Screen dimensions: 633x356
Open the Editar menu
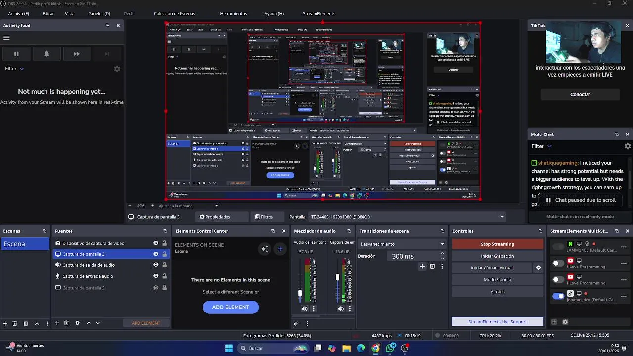48,14
